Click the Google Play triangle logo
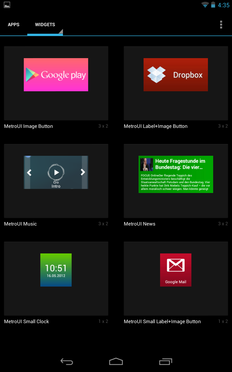 coord(32,75)
